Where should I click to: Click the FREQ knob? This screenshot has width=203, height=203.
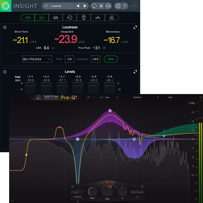coord(92,191)
